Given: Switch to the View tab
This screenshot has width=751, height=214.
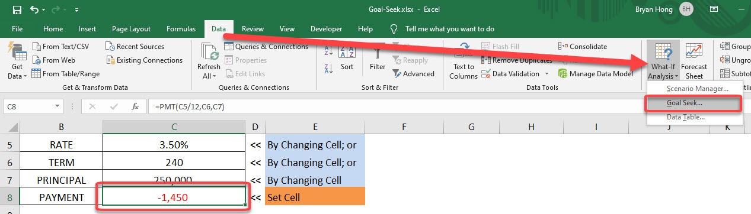Looking at the screenshot, I should [287, 28].
